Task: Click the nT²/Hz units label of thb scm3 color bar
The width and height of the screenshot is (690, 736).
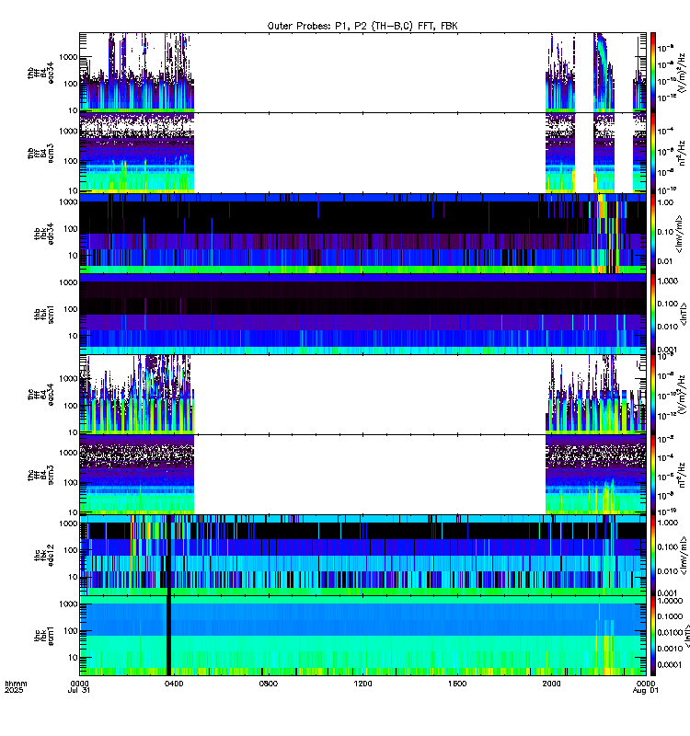Action: click(682, 153)
